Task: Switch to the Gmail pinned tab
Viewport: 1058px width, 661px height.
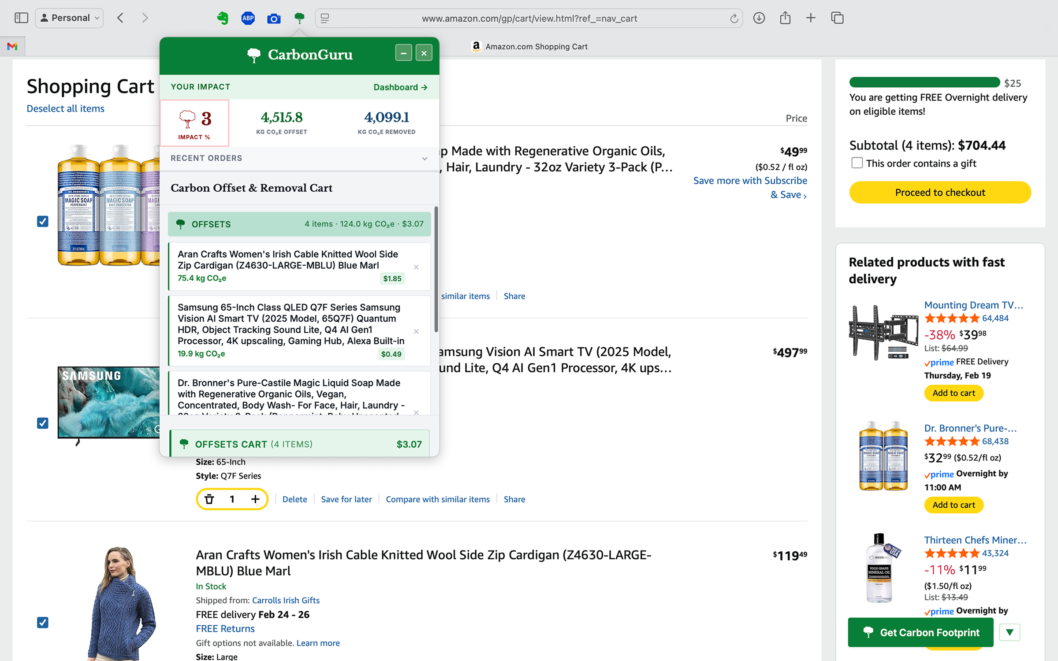Action: tap(12, 46)
